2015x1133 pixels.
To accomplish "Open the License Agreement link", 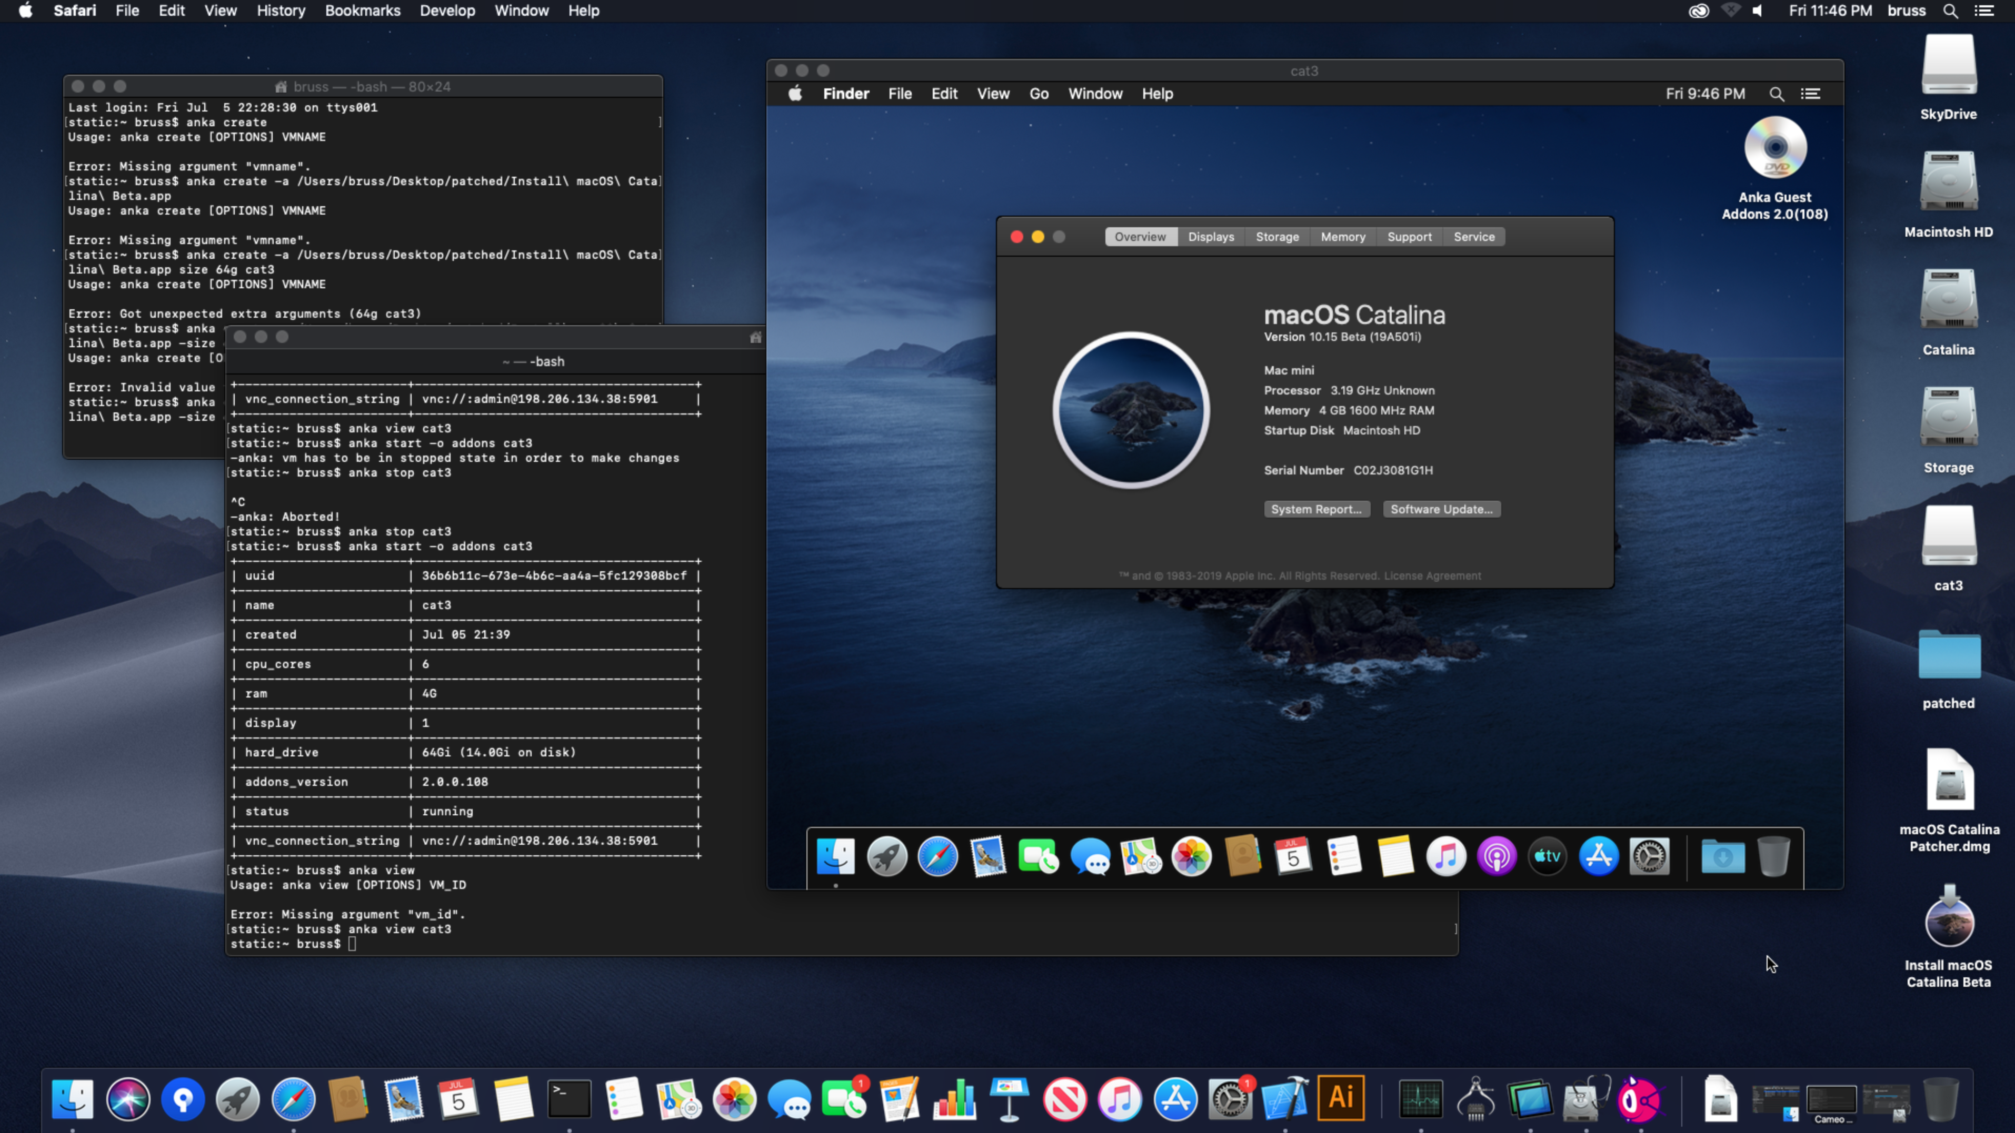I will coord(1431,576).
